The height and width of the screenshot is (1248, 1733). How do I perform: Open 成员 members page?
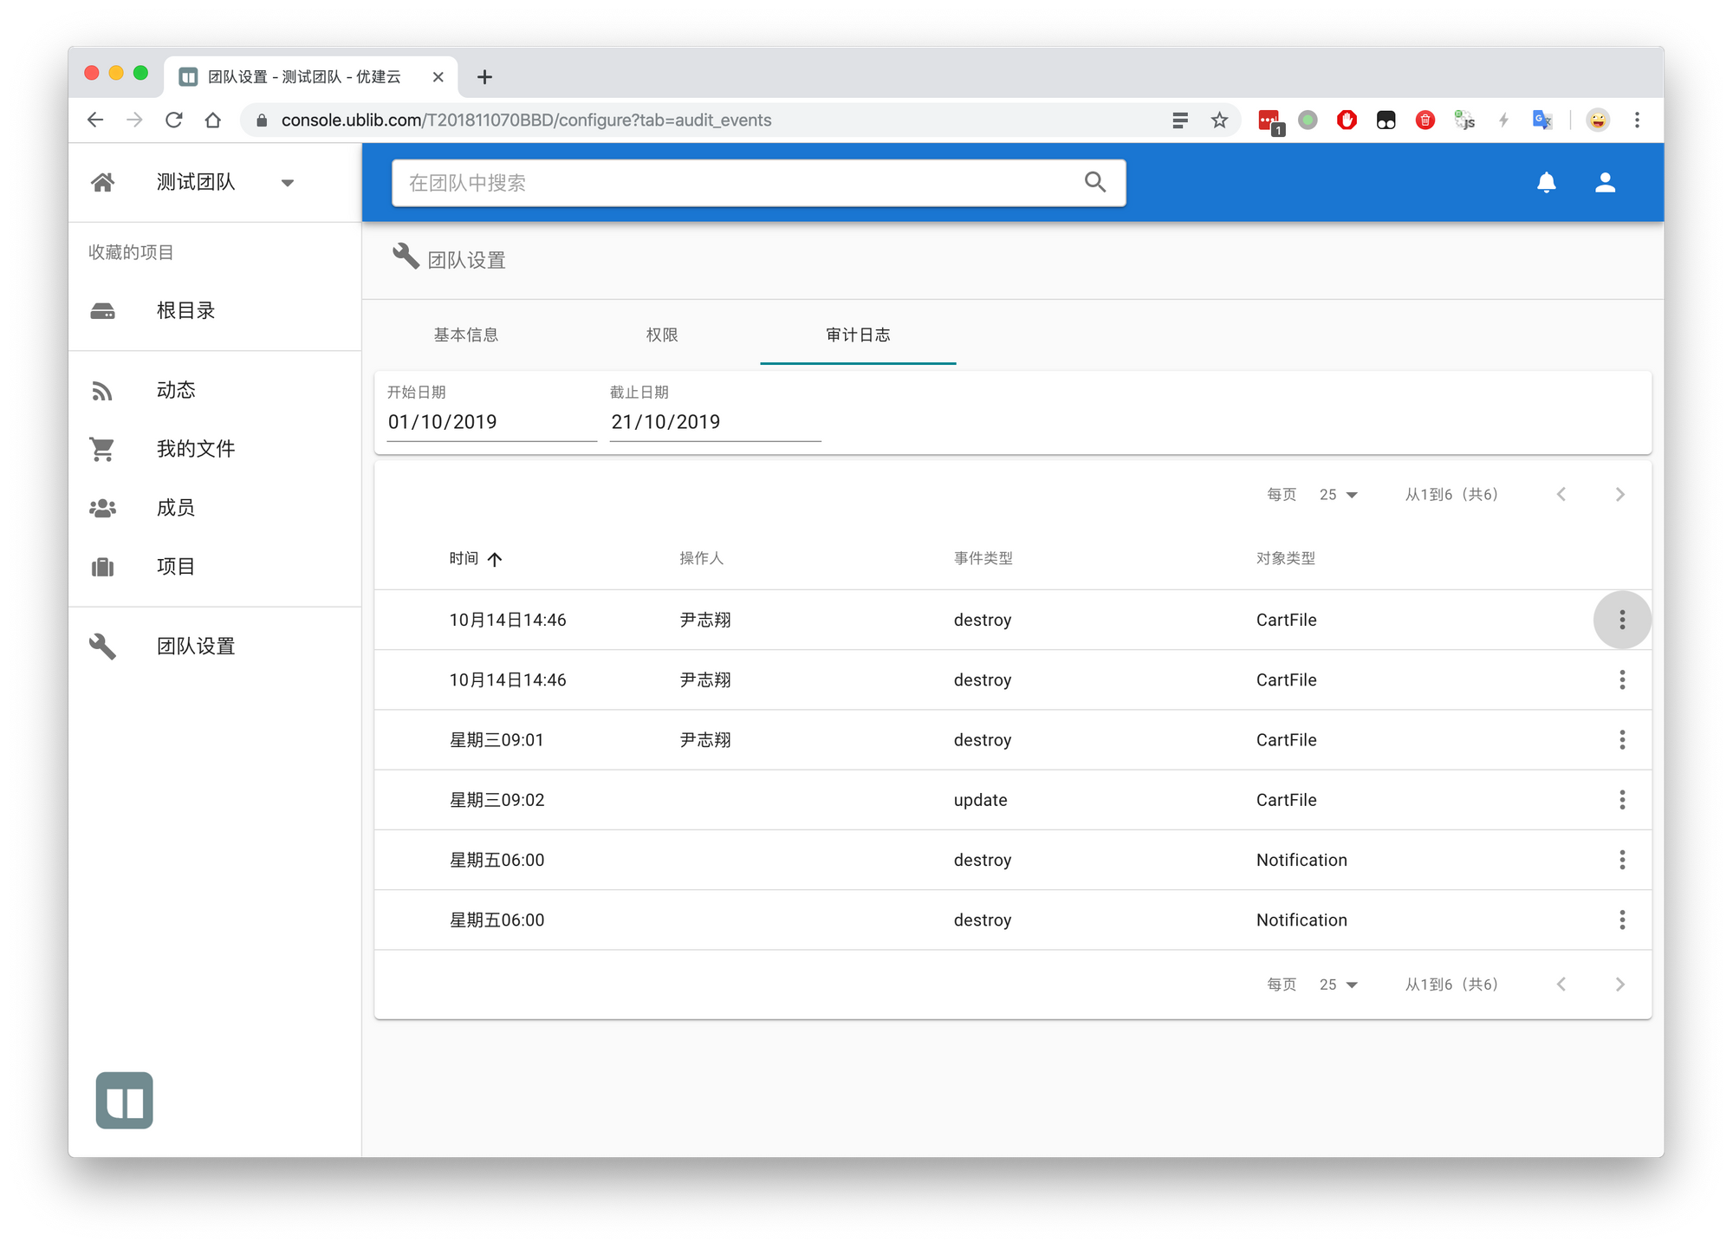click(176, 508)
